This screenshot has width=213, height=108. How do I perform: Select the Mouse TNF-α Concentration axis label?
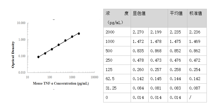(x=61, y=83)
